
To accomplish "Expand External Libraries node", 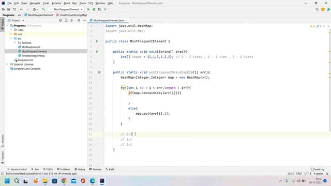I will (x=7, y=64).
